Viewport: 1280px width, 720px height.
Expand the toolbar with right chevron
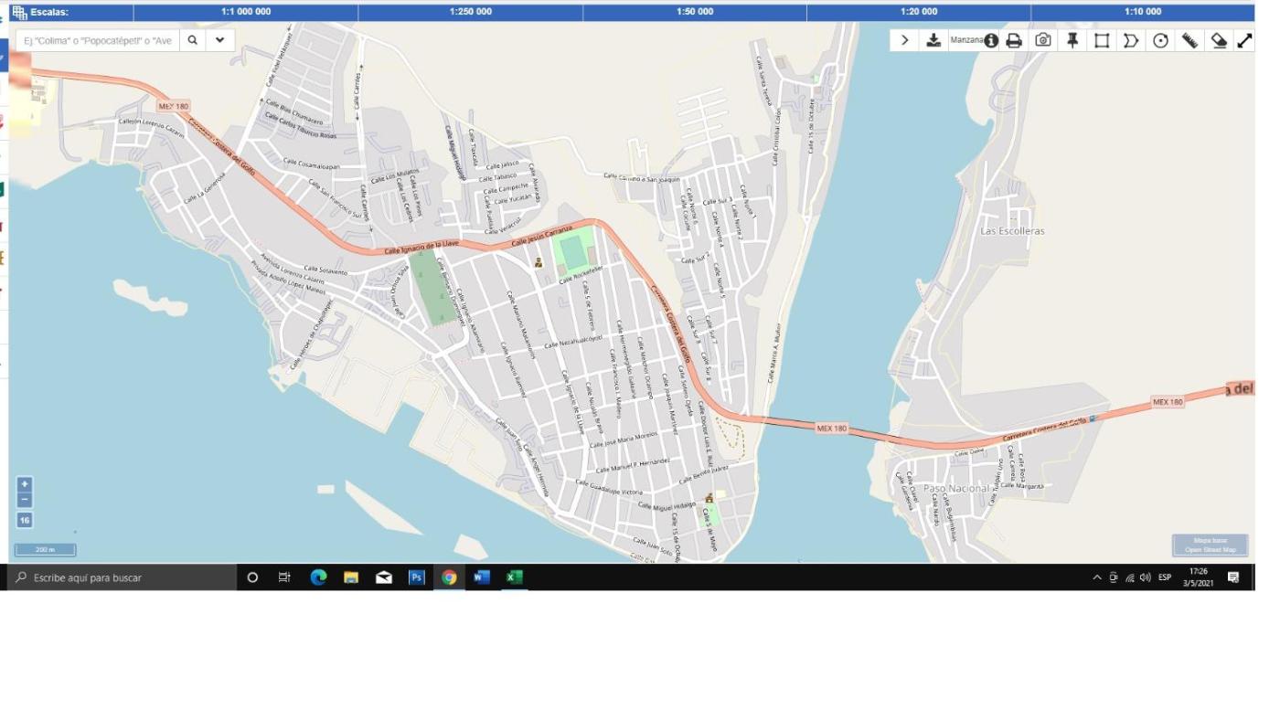click(x=904, y=40)
